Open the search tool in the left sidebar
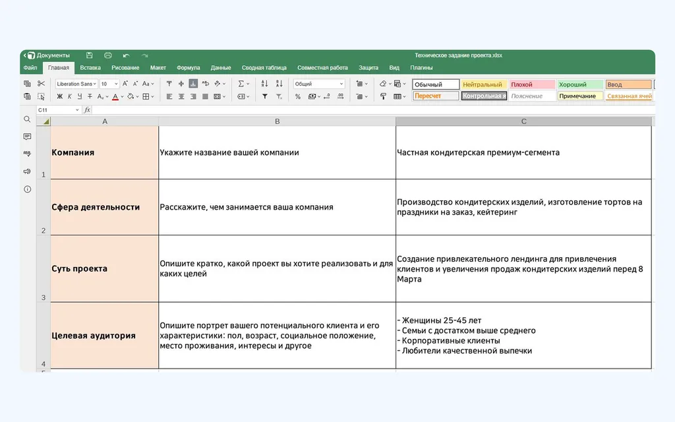Screen dimensions: 675x422 click(27, 119)
